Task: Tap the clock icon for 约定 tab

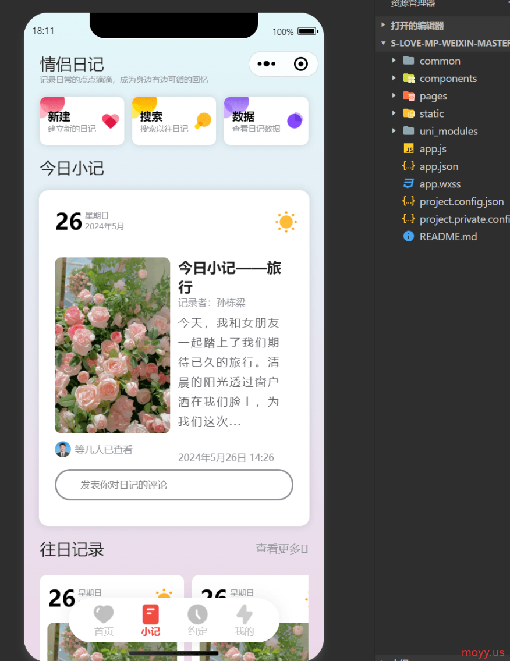Action: pos(197,614)
